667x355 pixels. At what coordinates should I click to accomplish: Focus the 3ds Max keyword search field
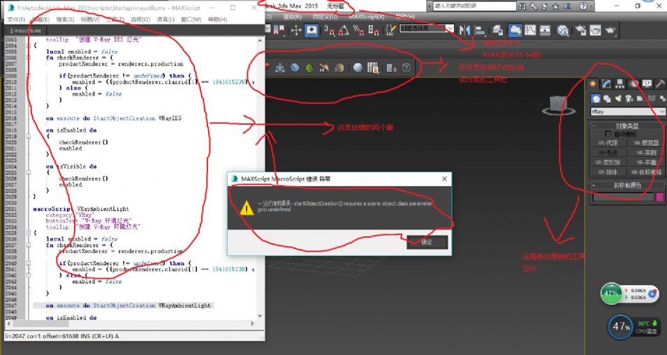[474, 6]
